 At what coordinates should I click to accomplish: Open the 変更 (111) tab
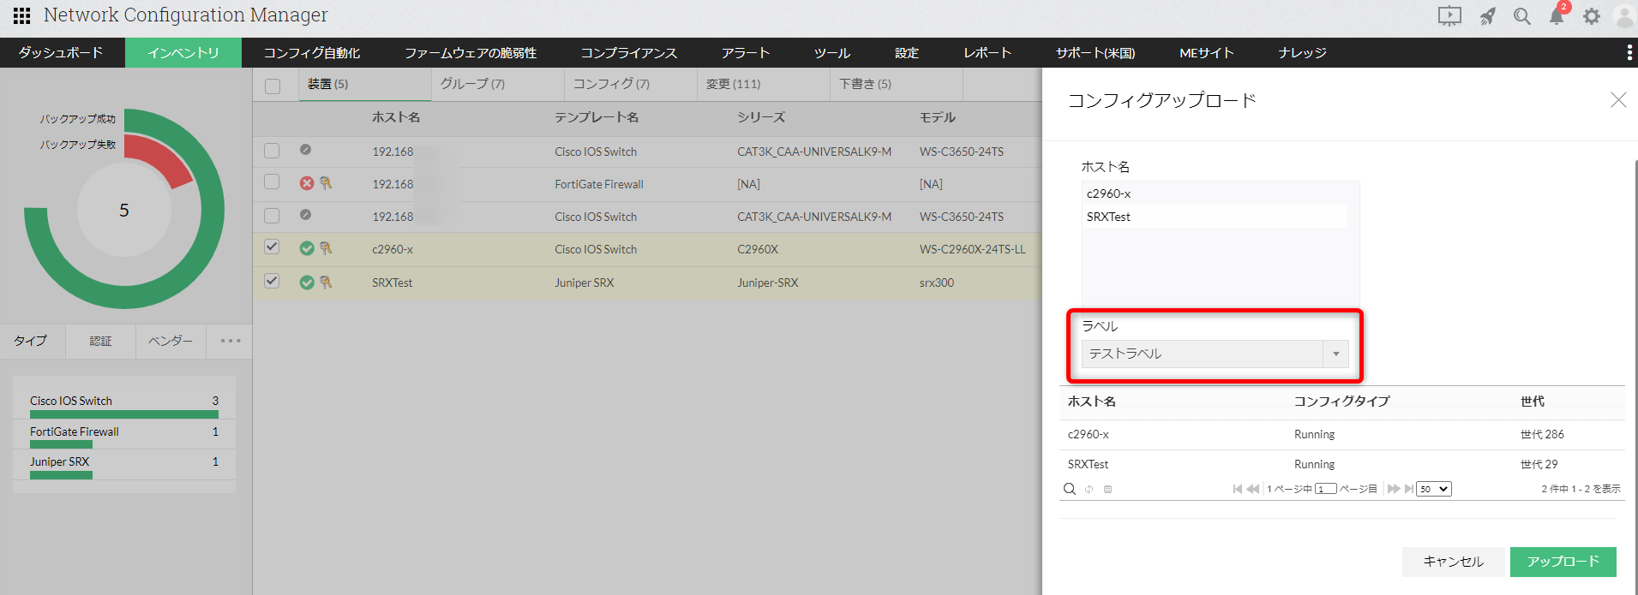(x=733, y=84)
